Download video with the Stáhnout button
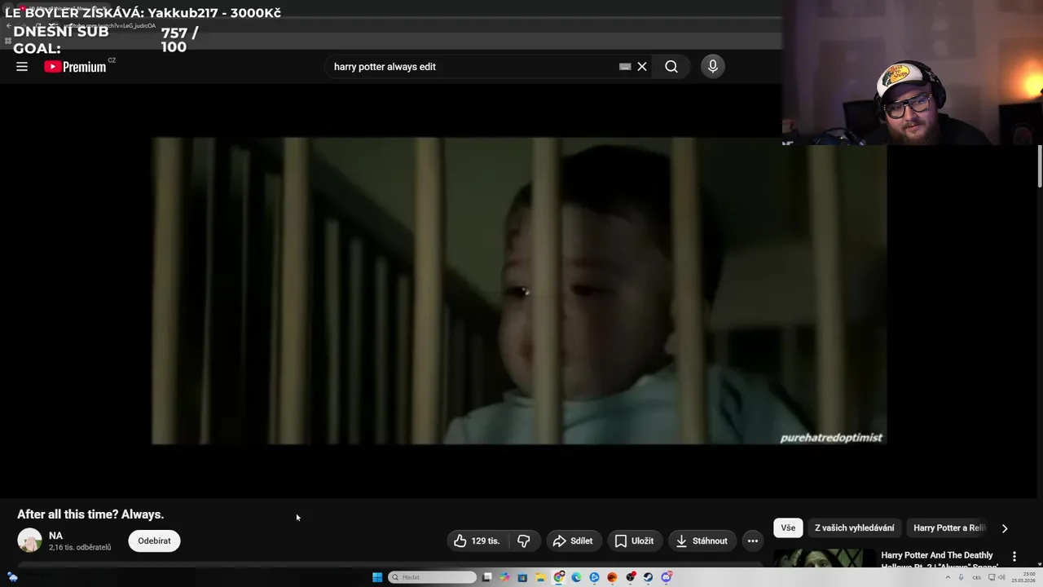 click(x=702, y=541)
